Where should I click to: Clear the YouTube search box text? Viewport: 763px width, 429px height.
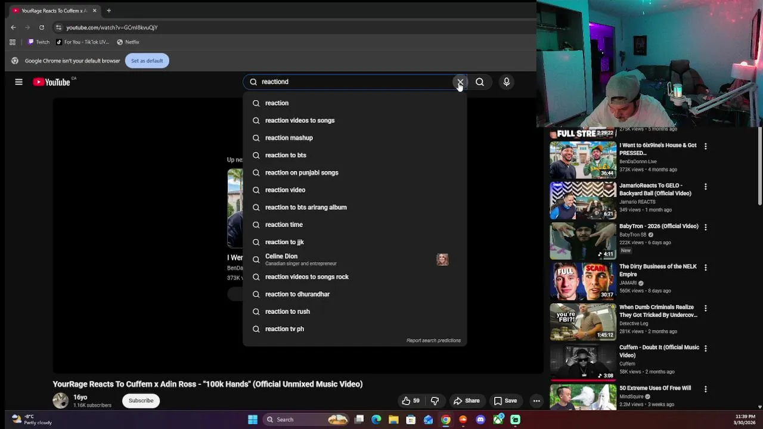click(x=460, y=82)
